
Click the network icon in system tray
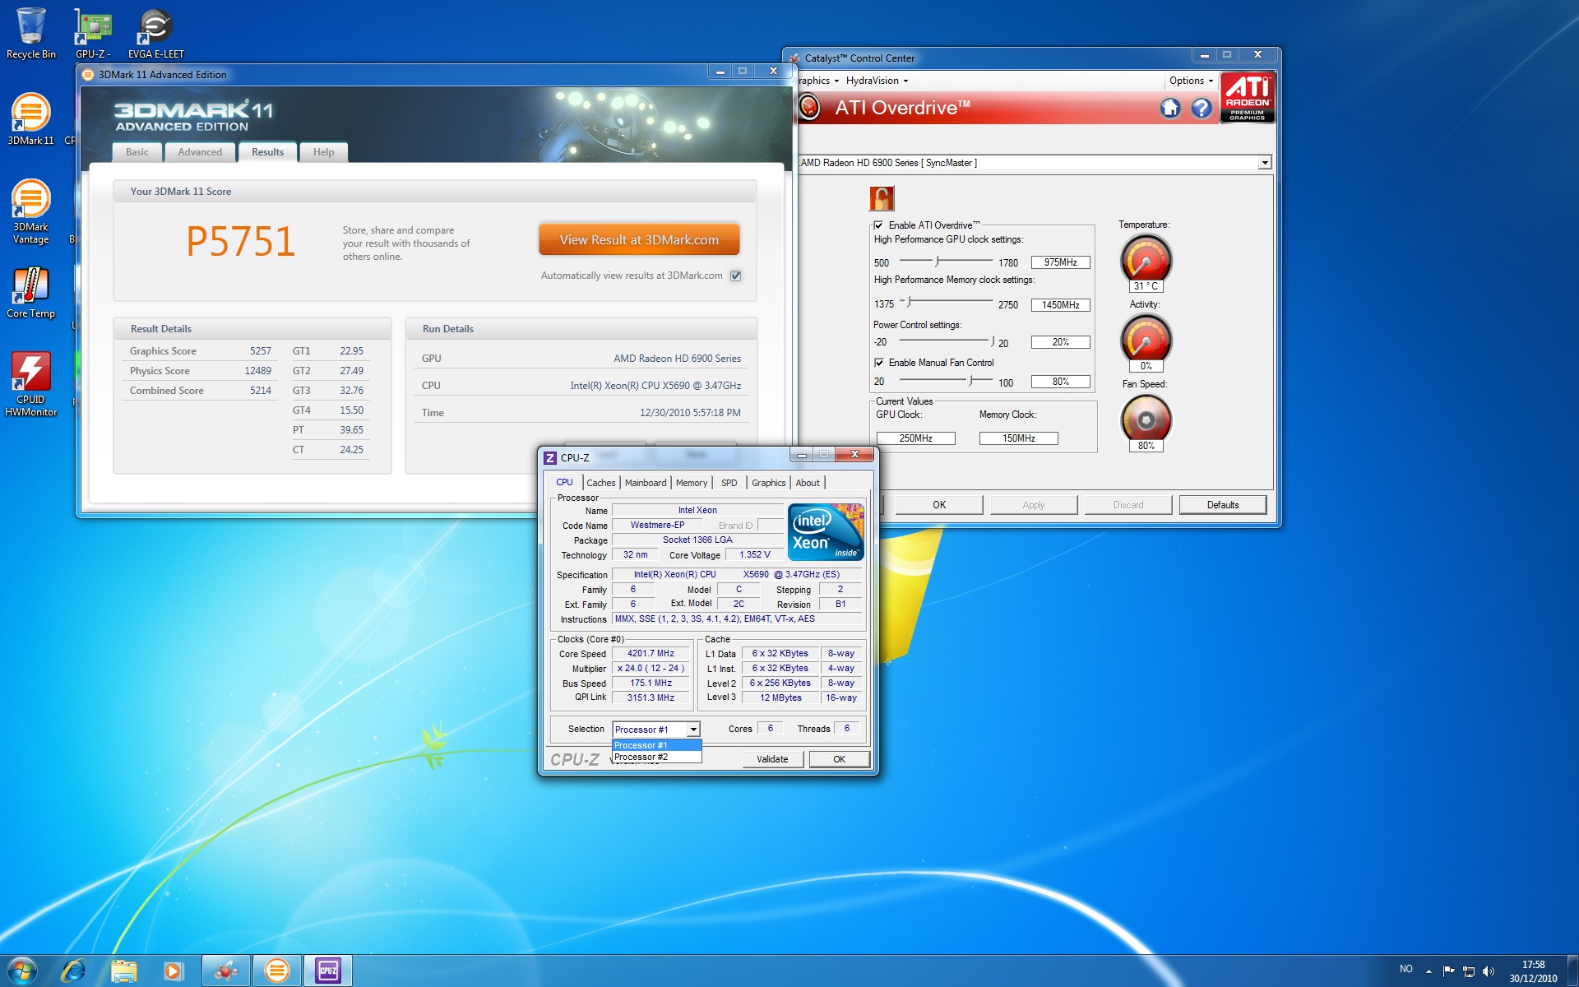(x=1469, y=971)
